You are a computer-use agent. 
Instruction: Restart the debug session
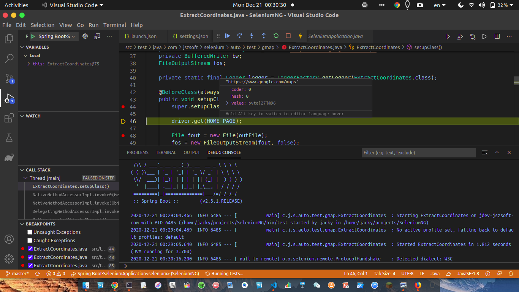(x=276, y=36)
